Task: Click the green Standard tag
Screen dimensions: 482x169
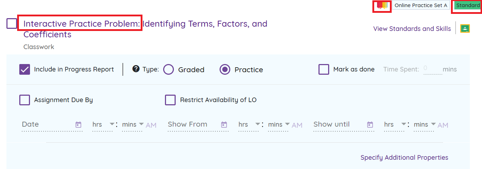Action: pos(468,6)
